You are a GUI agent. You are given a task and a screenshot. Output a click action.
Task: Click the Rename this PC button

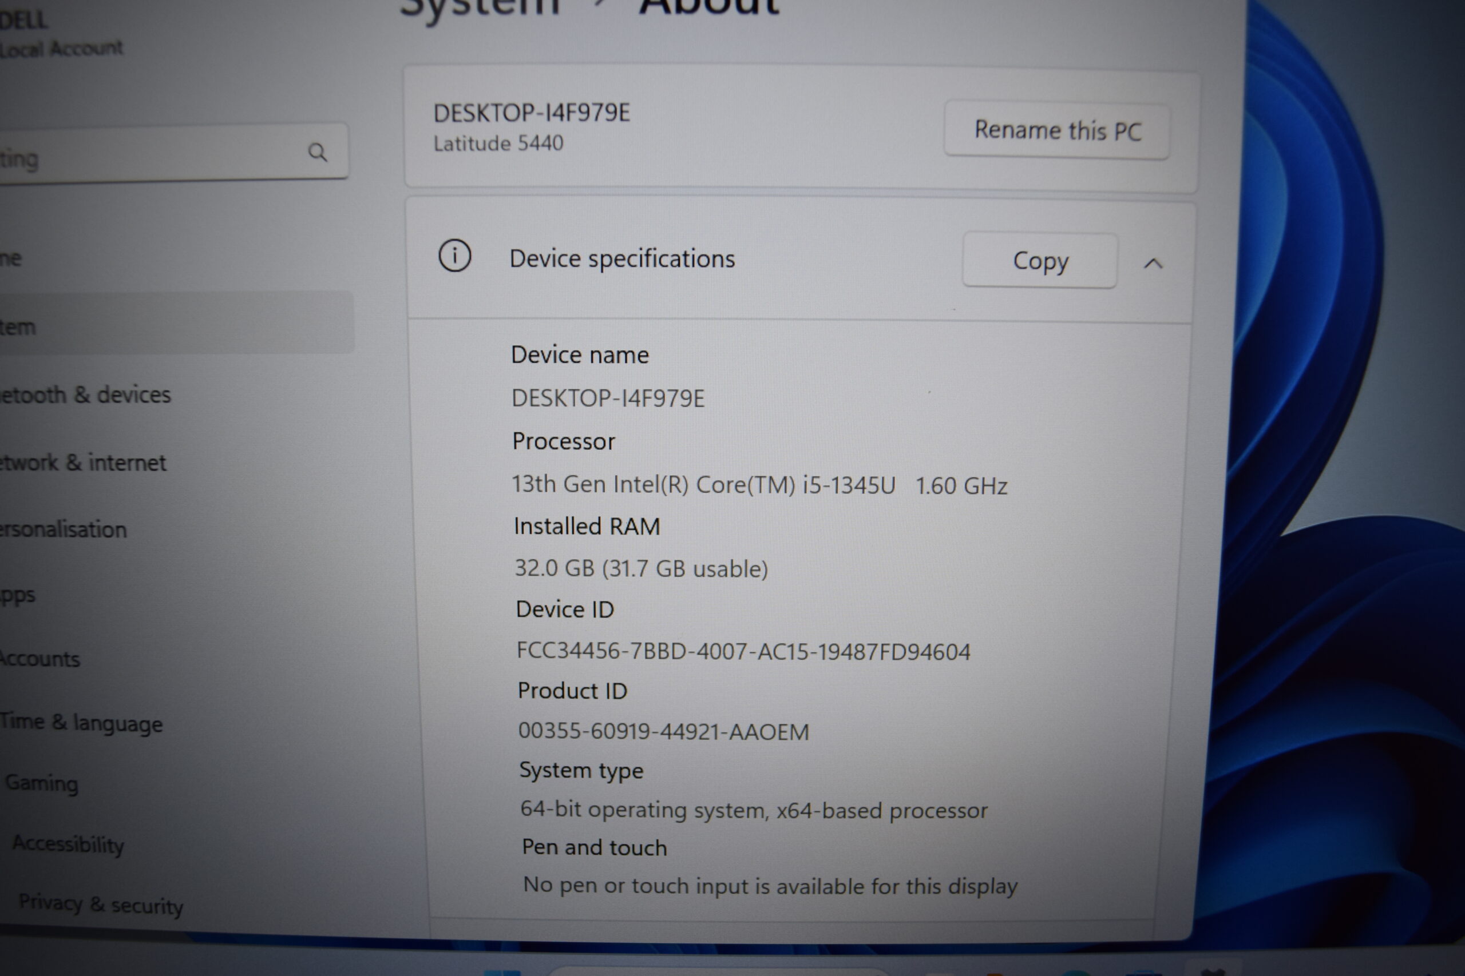[1056, 131]
